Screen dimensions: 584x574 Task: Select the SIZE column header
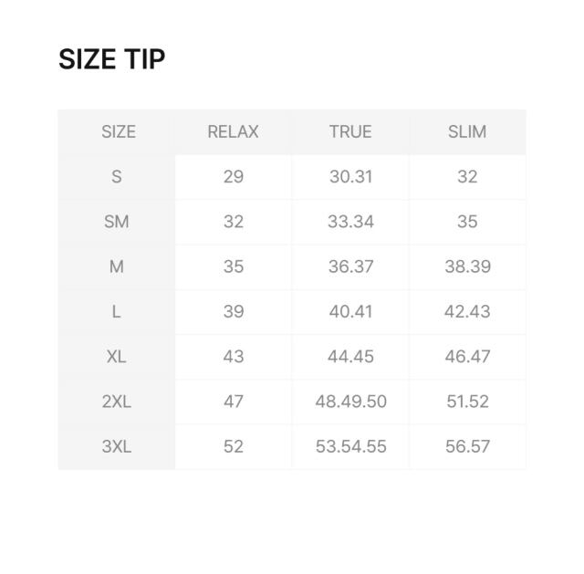118,131
